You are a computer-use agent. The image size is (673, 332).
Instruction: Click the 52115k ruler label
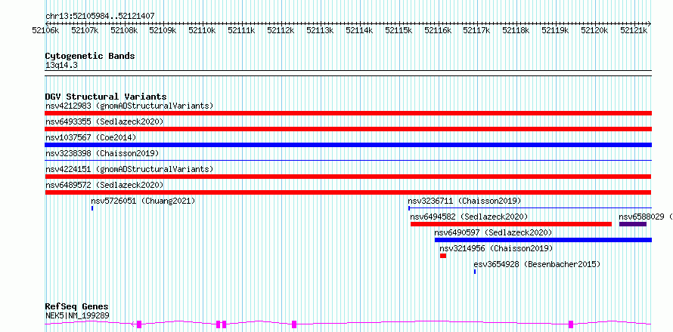coord(399,31)
